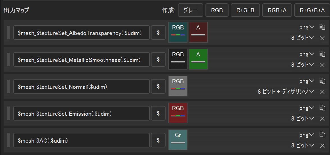Select green A channel swatch of MetallicSmoothness
330x155 pixels.
coord(198,59)
